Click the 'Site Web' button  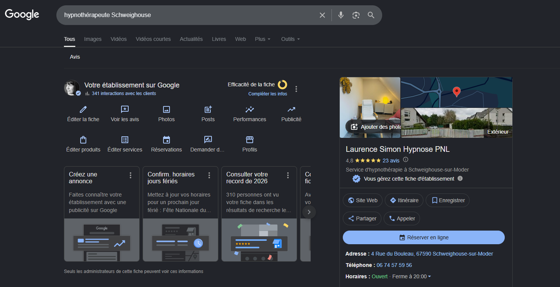(x=362, y=200)
